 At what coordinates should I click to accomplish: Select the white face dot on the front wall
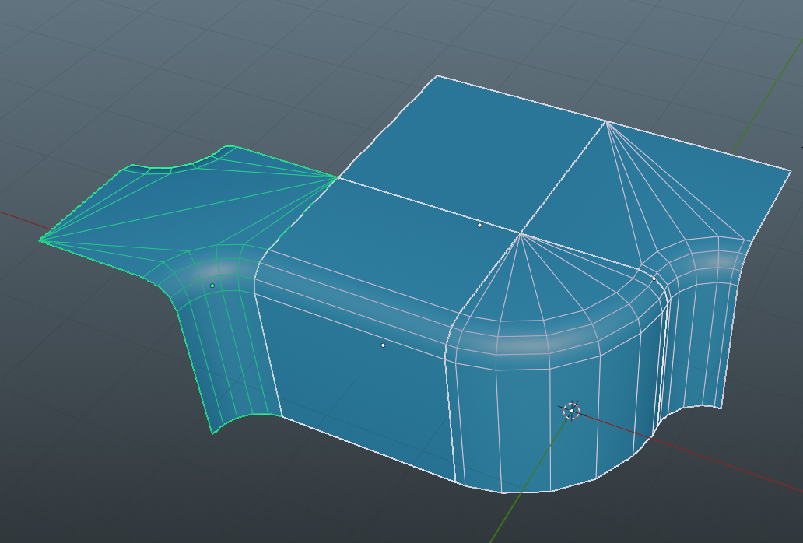tap(383, 345)
